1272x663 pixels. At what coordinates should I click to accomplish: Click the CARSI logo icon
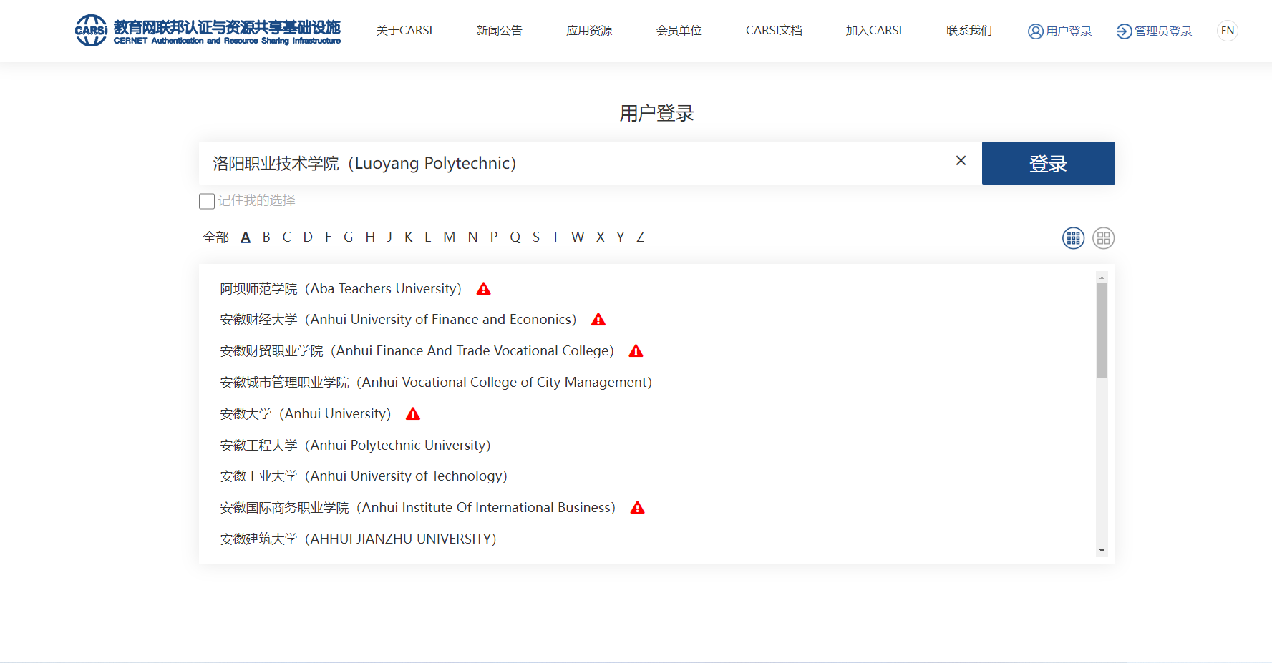[x=91, y=31]
